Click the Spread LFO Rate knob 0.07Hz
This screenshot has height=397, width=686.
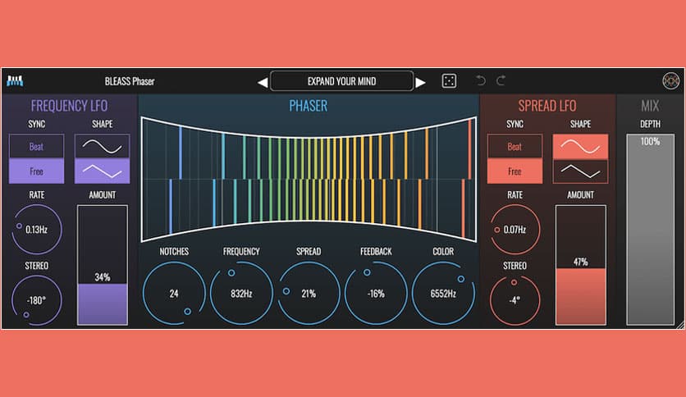pos(515,230)
